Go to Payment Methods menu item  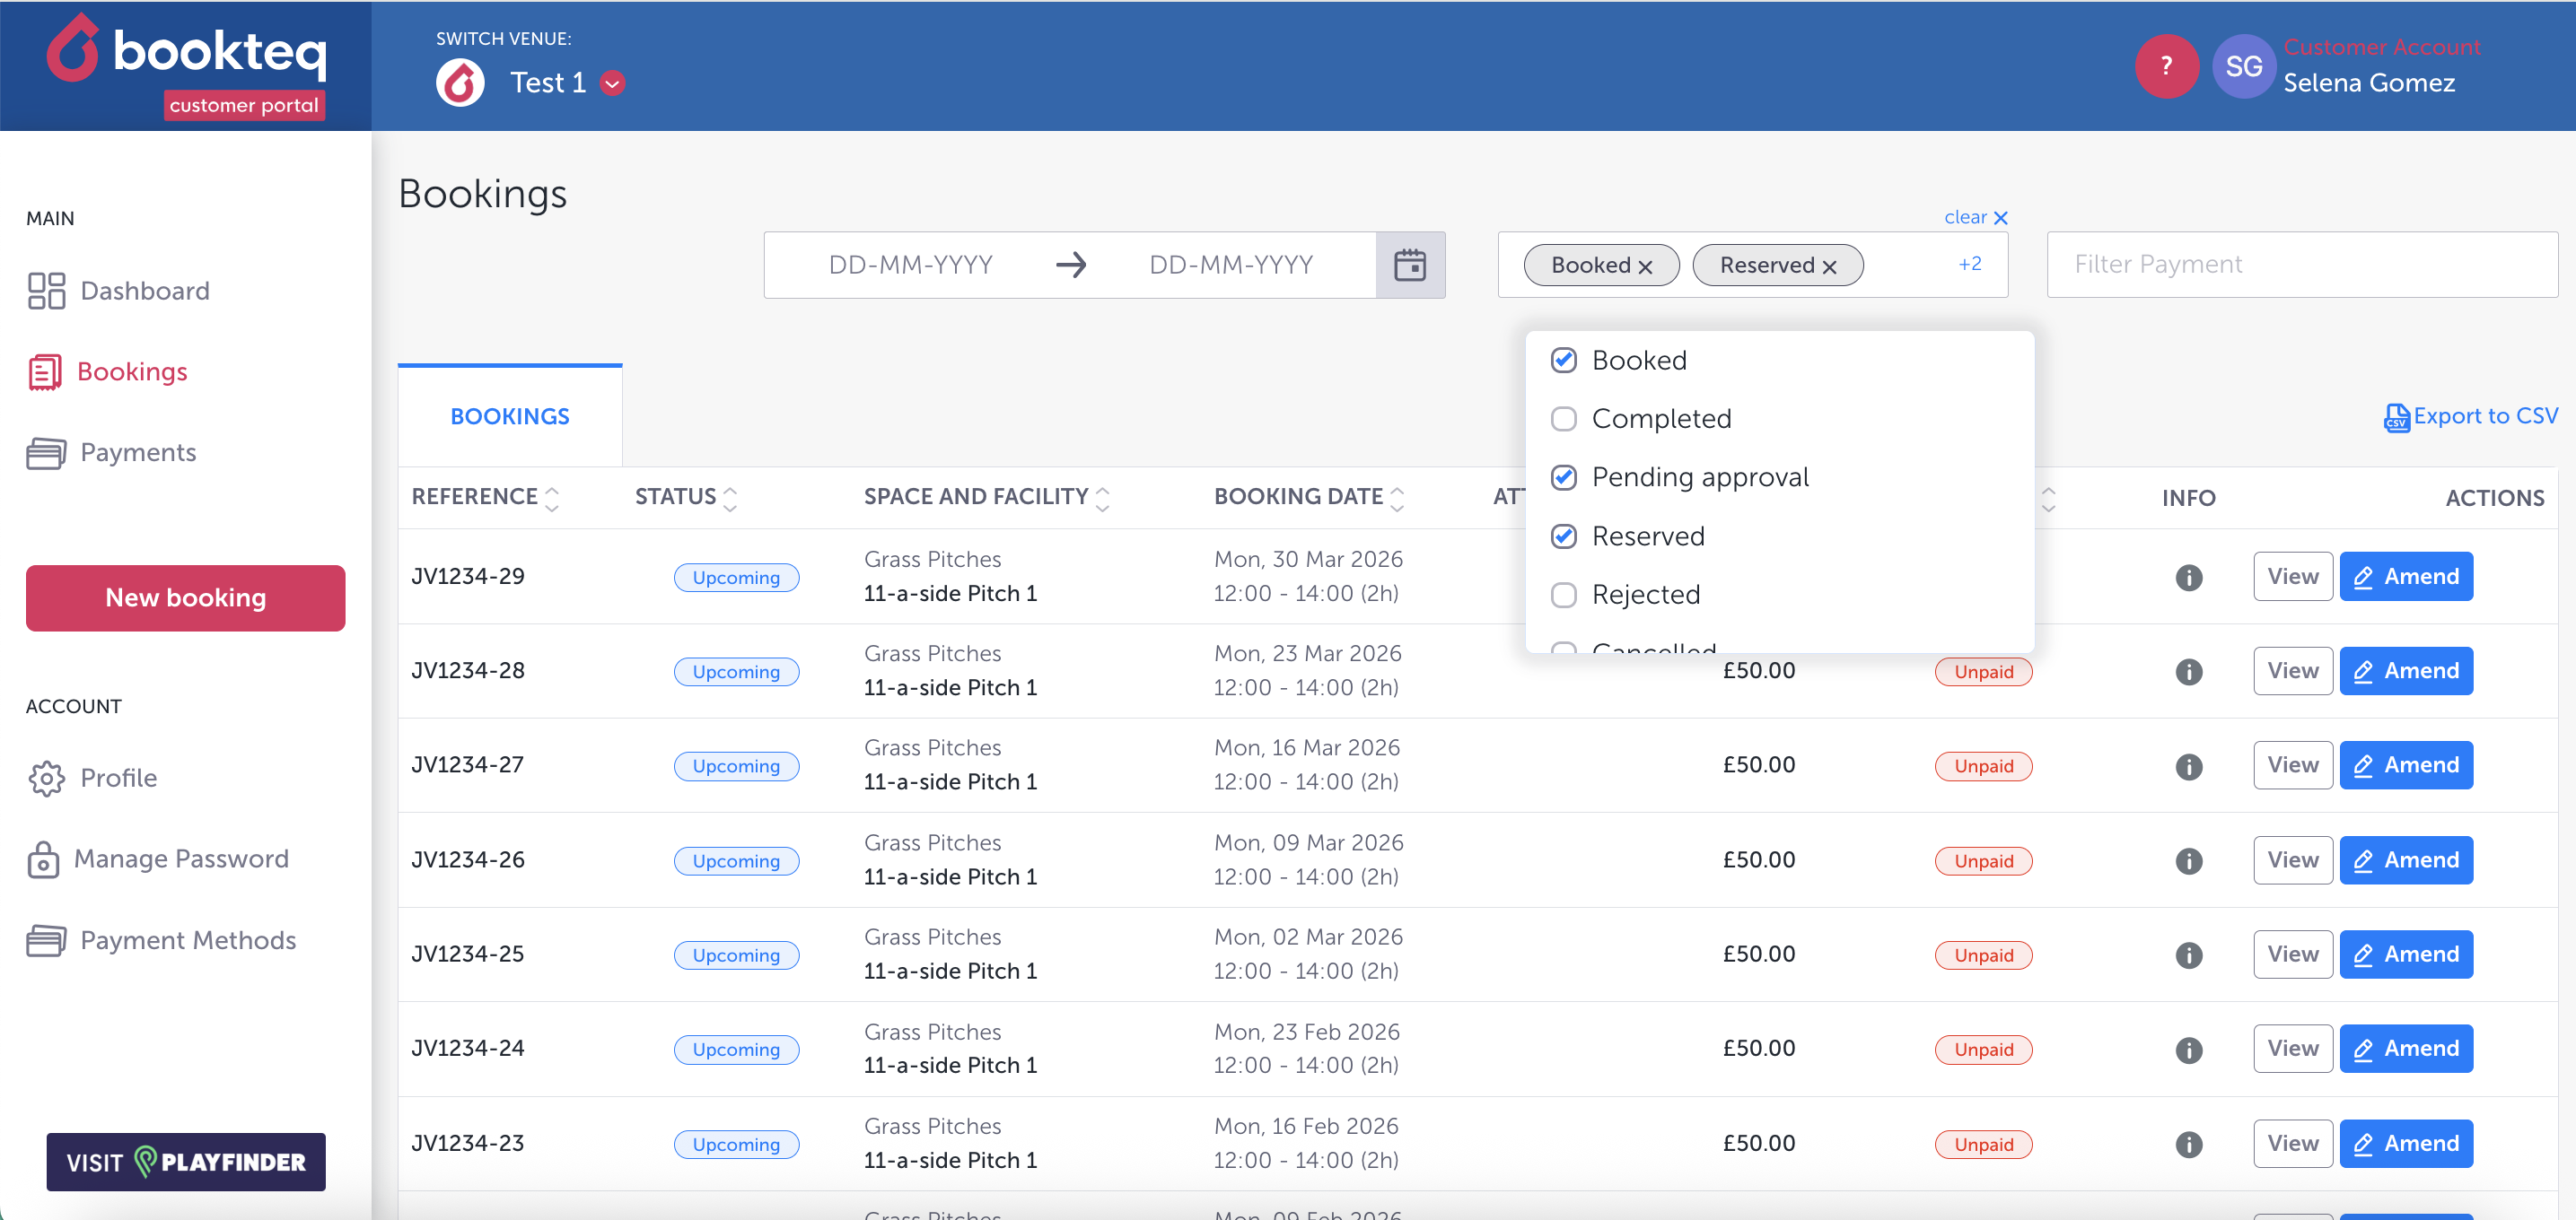pyautogui.click(x=187, y=940)
